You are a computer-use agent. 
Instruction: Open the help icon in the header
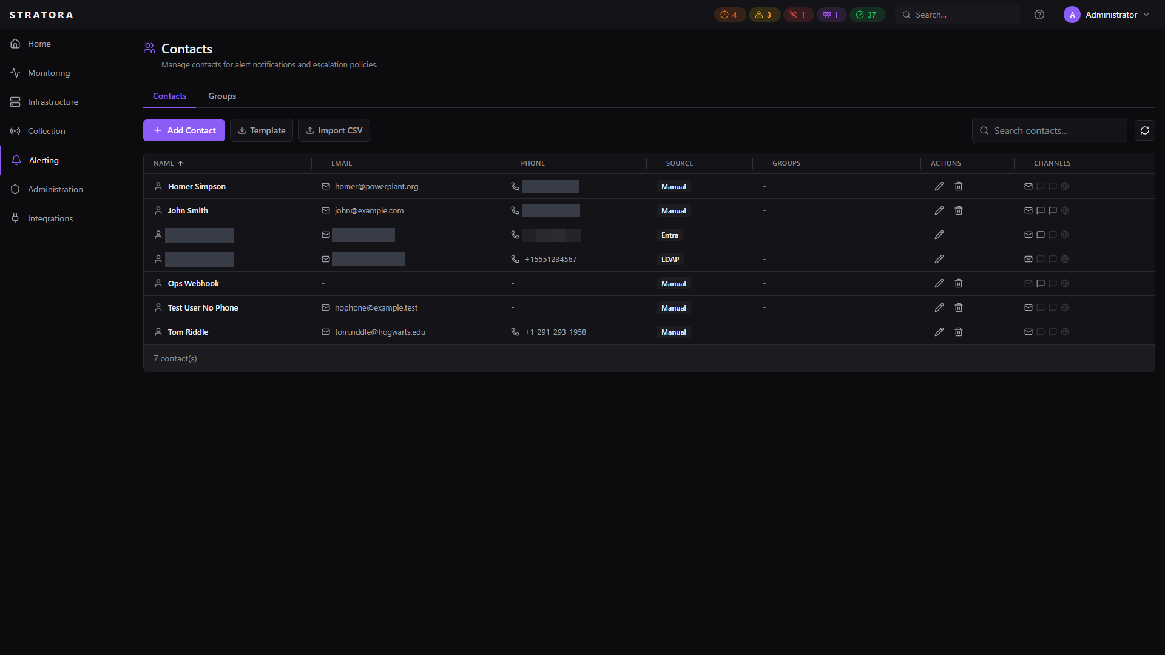pyautogui.click(x=1039, y=15)
